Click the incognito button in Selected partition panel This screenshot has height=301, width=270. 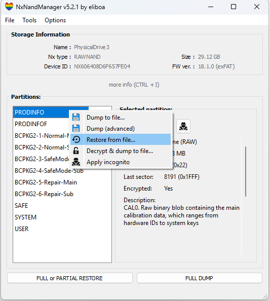click(x=183, y=126)
